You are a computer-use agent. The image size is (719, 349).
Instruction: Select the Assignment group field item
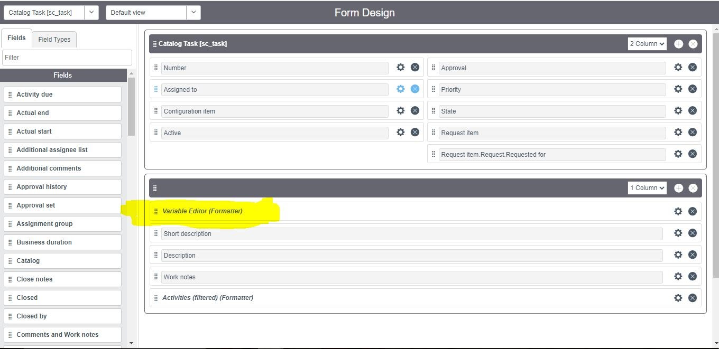(x=63, y=224)
